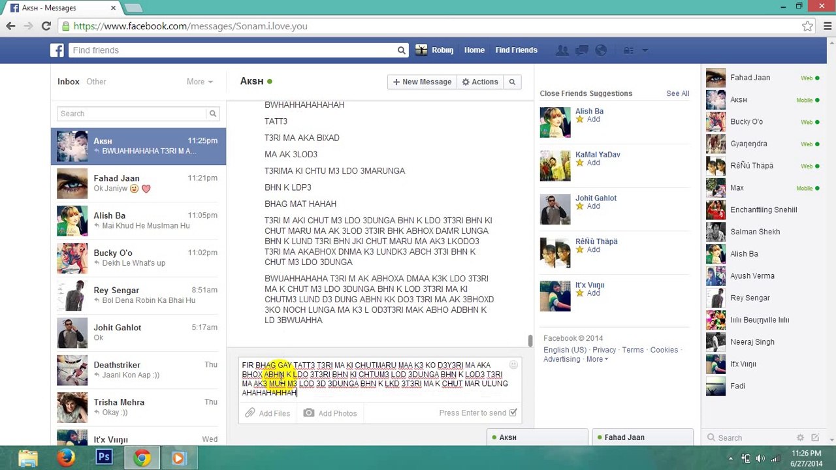Open the Cookies footer link

664,350
